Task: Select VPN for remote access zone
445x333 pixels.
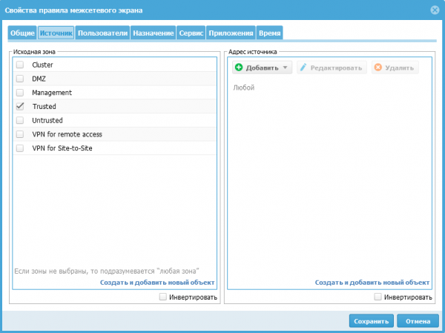Action: 20,134
